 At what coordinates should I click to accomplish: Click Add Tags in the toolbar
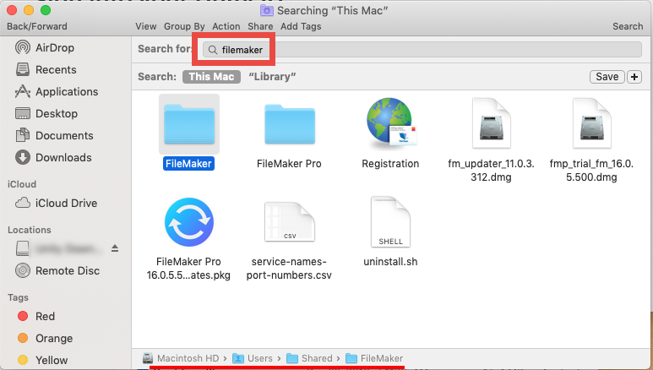pyautogui.click(x=301, y=26)
